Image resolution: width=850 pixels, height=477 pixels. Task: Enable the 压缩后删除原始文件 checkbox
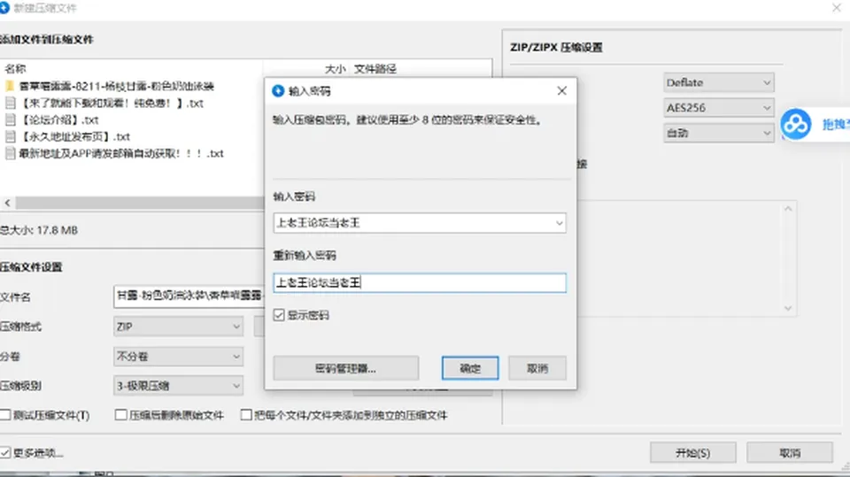121,415
